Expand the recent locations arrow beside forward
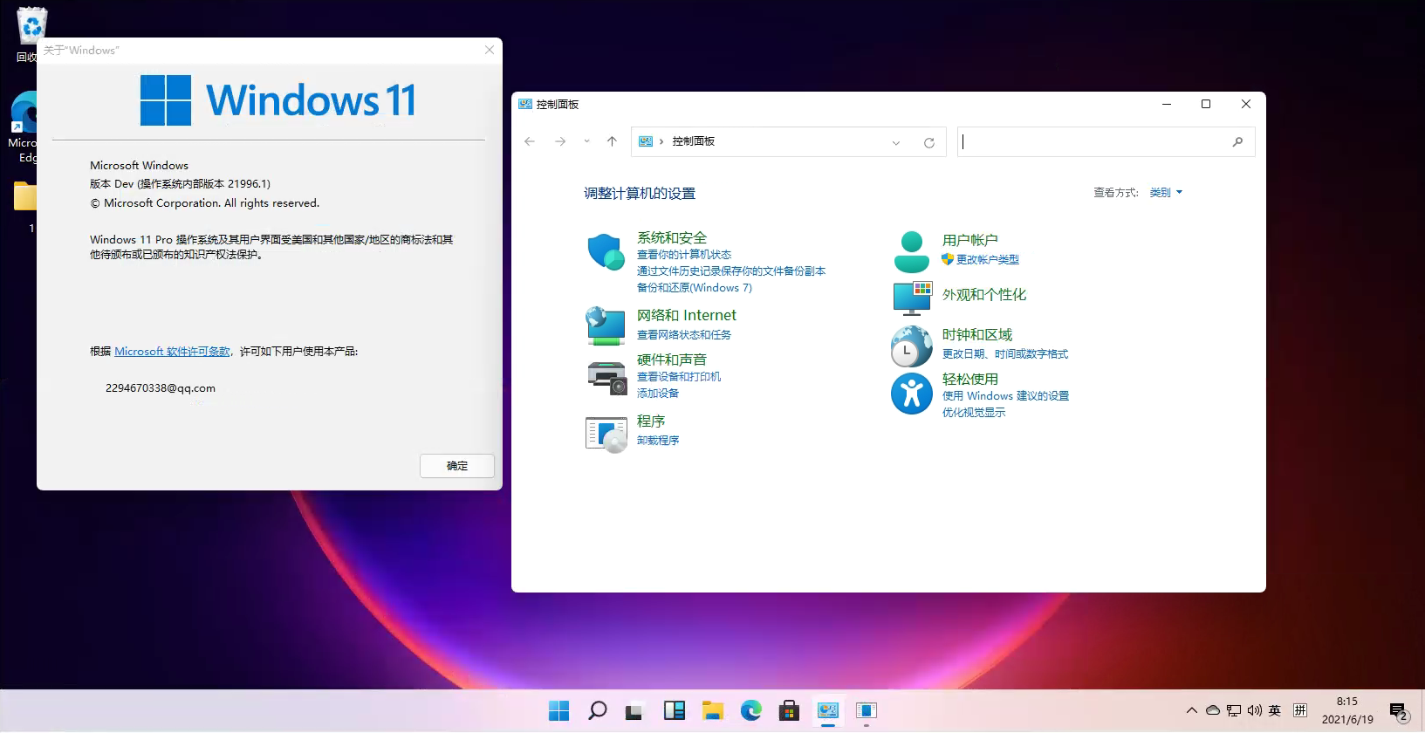1425x733 pixels. (586, 141)
